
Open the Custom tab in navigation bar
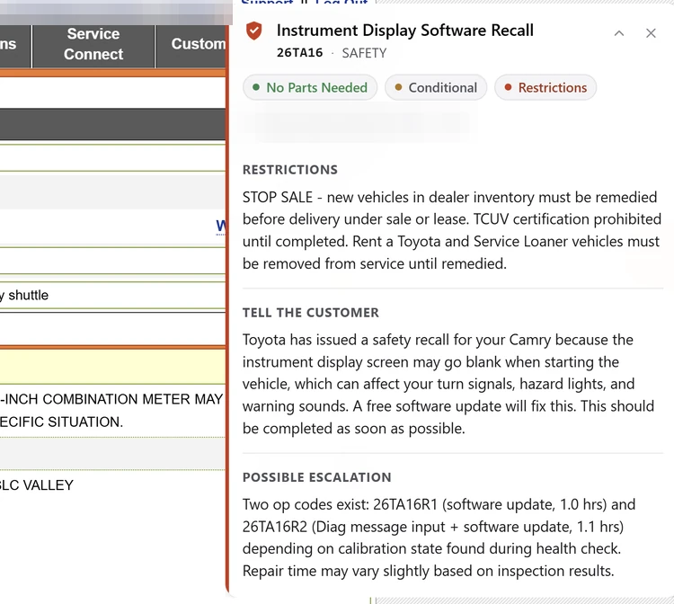point(191,44)
